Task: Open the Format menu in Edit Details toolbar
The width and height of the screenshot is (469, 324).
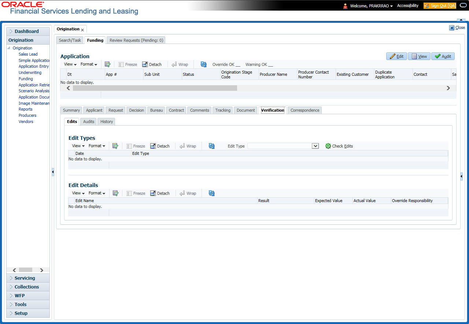Action: point(97,193)
